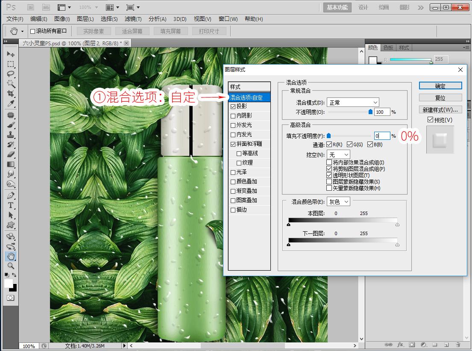This screenshot has width=472, height=351.
Task: Enable the 描边 (Stroke) style checkbox
Action: (233, 210)
